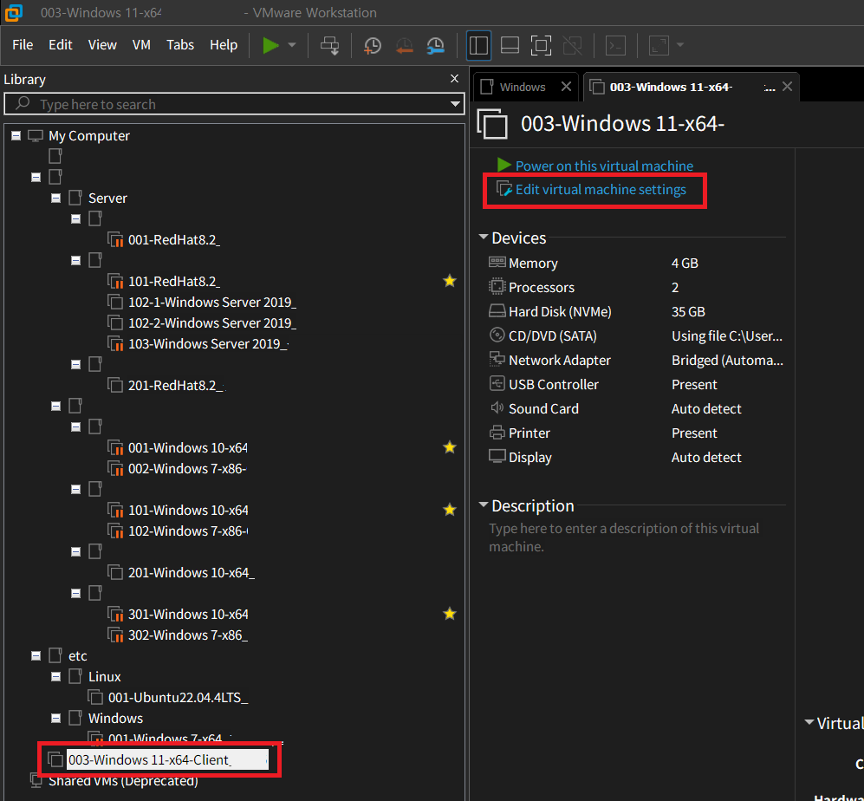Select 101-RedHat8.2_ virtual machine
This screenshot has height=801, width=864.
point(174,281)
